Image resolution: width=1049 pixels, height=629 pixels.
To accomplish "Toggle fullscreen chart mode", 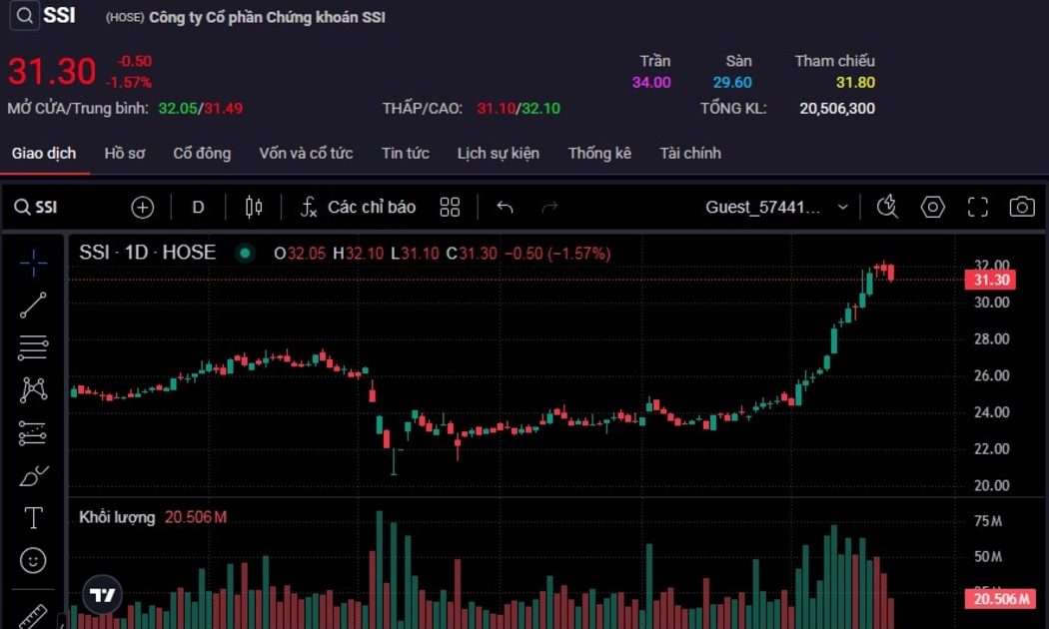I will point(977,207).
